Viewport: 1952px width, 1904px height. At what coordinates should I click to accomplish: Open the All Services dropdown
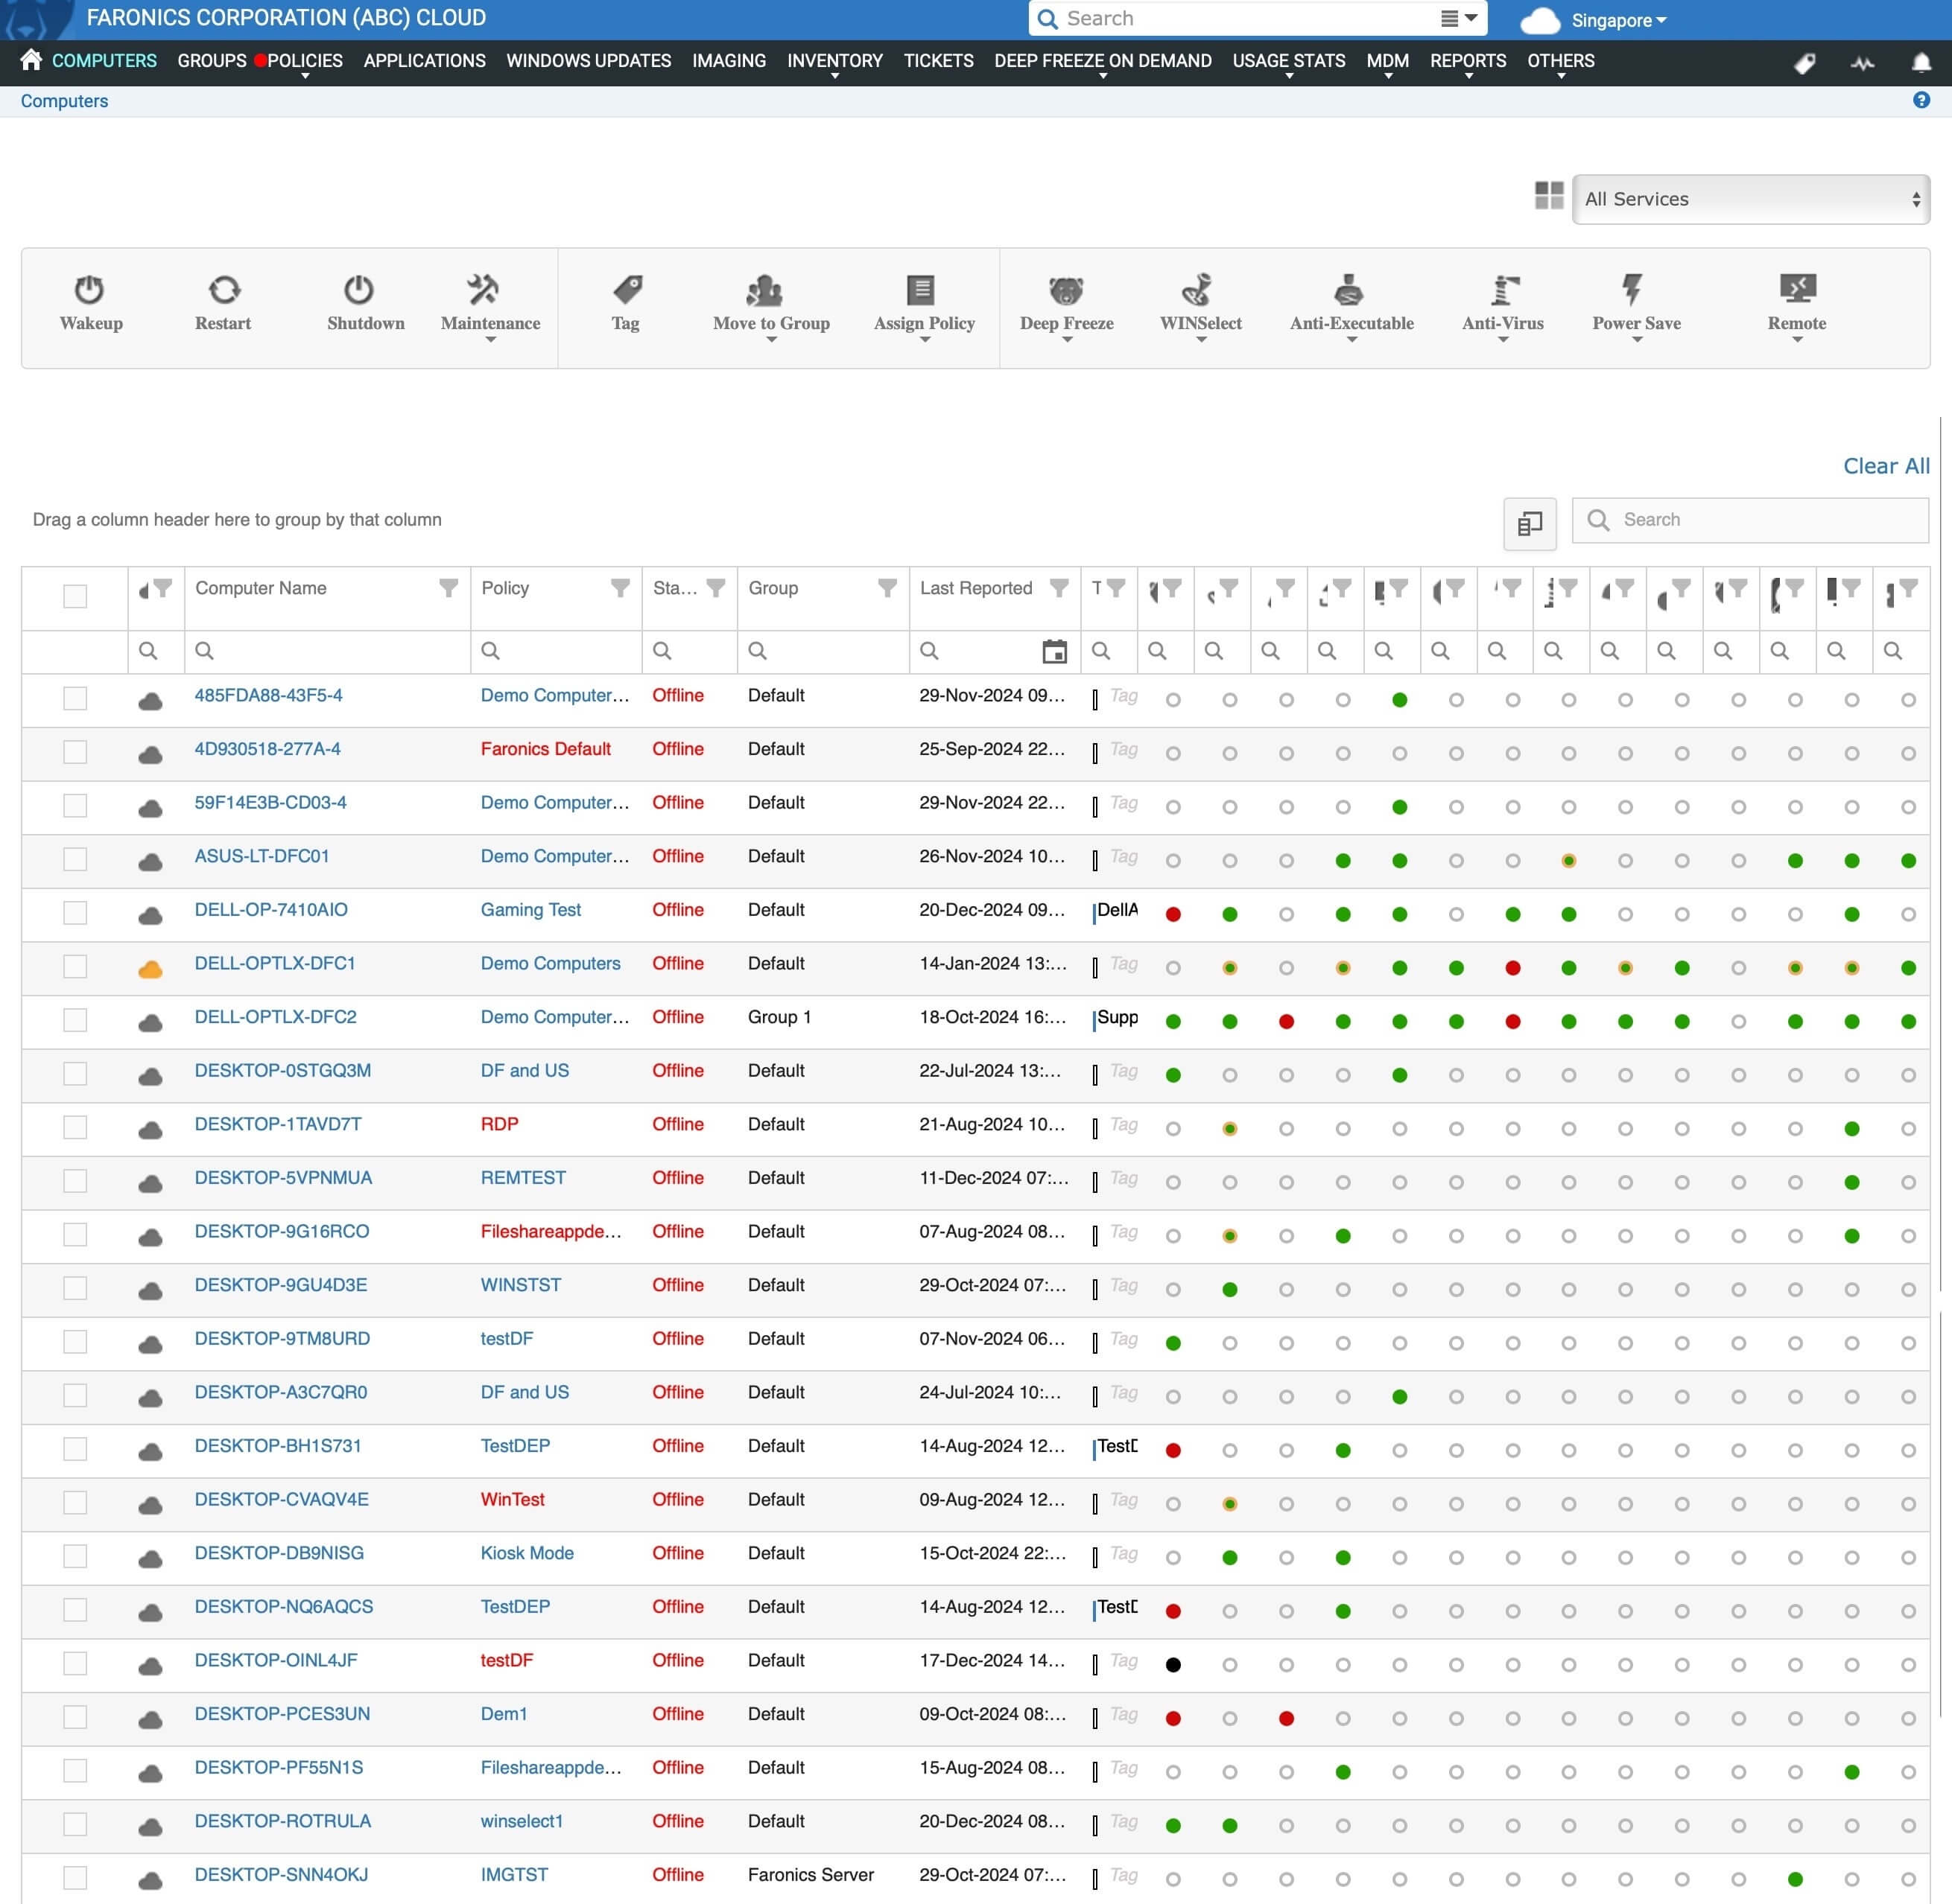click(x=1750, y=199)
